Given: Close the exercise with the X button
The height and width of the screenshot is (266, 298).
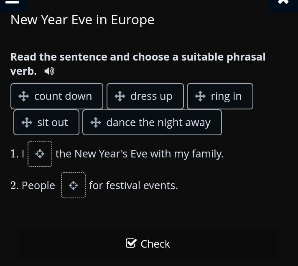Looking at the screenshot, I should click(x=283, y=3).
